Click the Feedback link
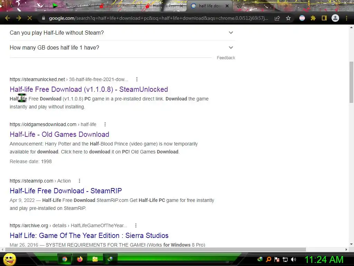354x266 pixels. [226, 58]
